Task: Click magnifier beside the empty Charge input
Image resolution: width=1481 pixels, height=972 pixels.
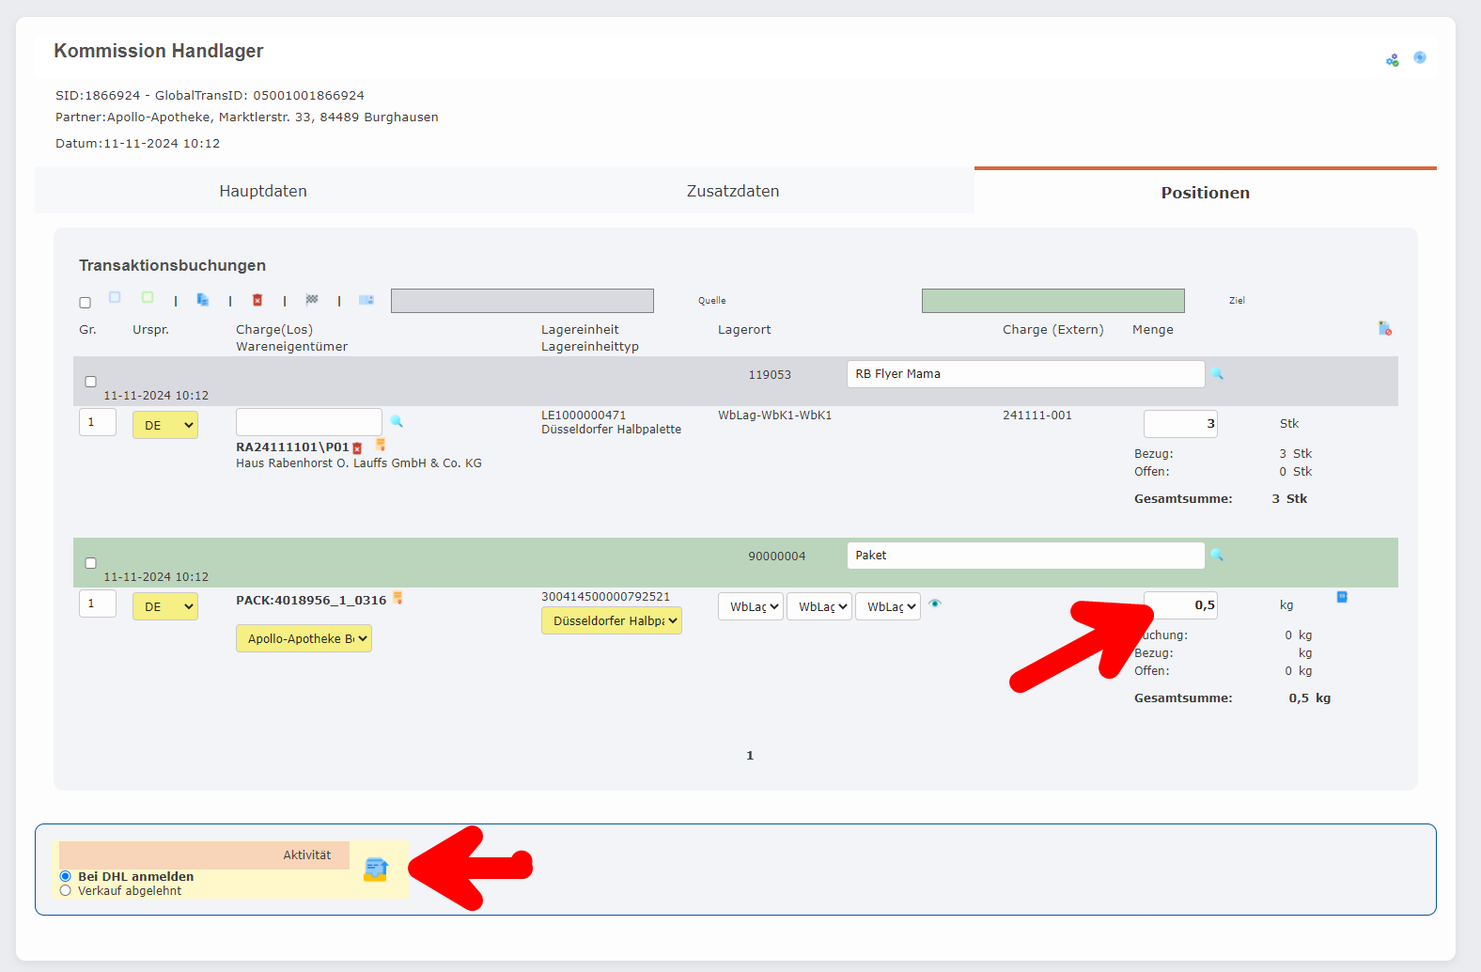Action: (397, 421)
